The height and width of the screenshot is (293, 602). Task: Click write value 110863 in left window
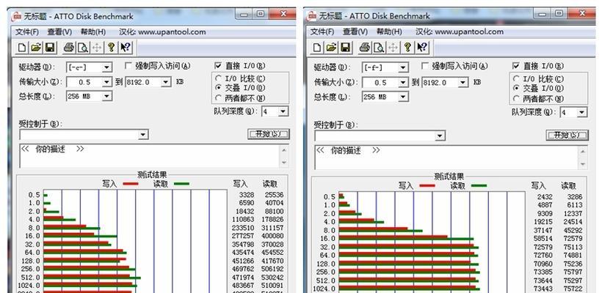pos(243,220)
